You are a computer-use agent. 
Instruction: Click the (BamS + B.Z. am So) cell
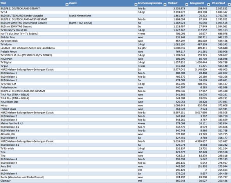point(103,23)
